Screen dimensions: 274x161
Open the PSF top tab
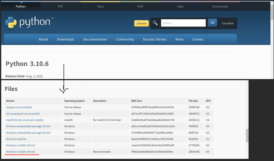tap(61, 7)
